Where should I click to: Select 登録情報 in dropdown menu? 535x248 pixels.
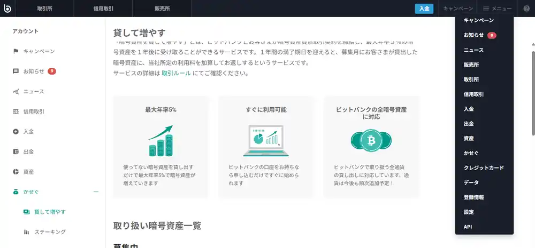tap(473, 197)
